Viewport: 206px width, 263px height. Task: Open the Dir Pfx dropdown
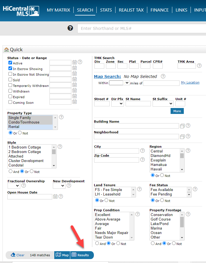[x=121, y=104]
